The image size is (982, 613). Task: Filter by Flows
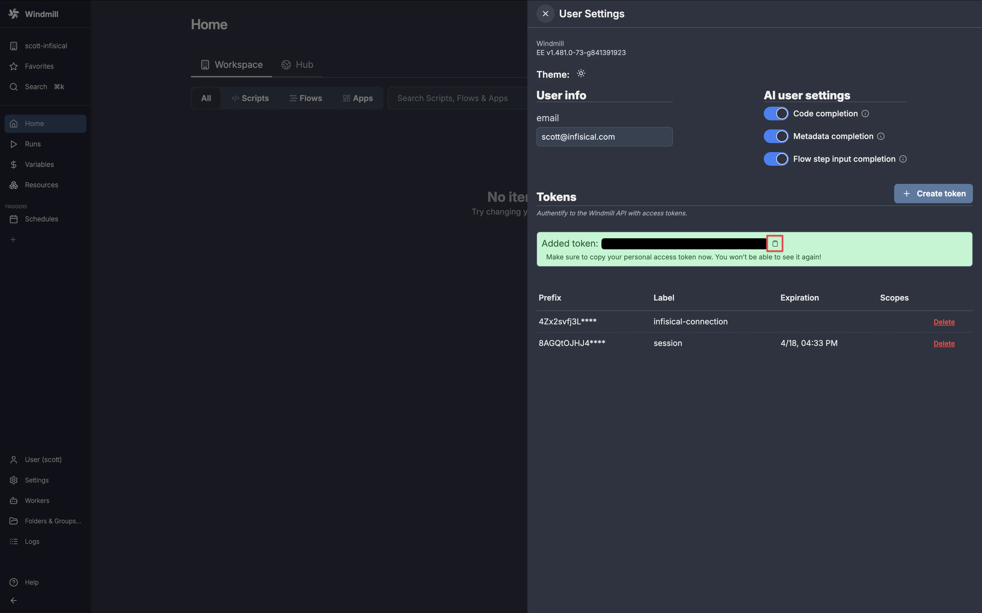(305, 98)
